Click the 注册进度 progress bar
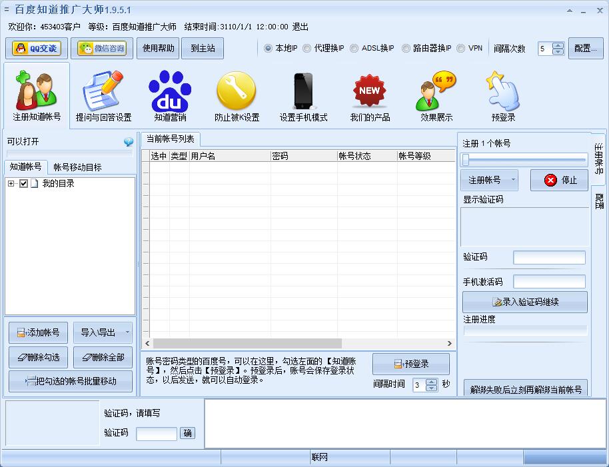The image size is (609, 467). point(526,331)
